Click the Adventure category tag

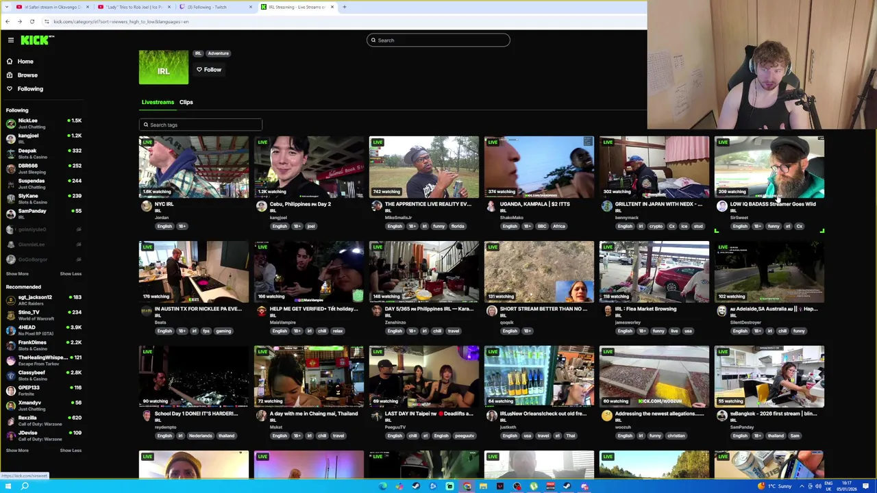218,53
